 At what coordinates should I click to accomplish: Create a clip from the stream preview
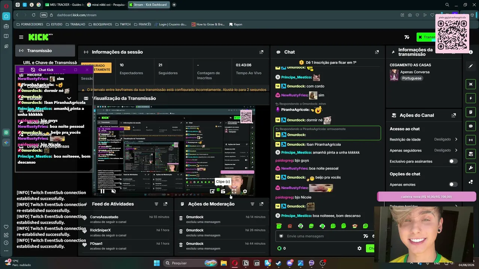223,191
